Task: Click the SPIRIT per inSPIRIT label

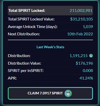Action: click(26, 71)
